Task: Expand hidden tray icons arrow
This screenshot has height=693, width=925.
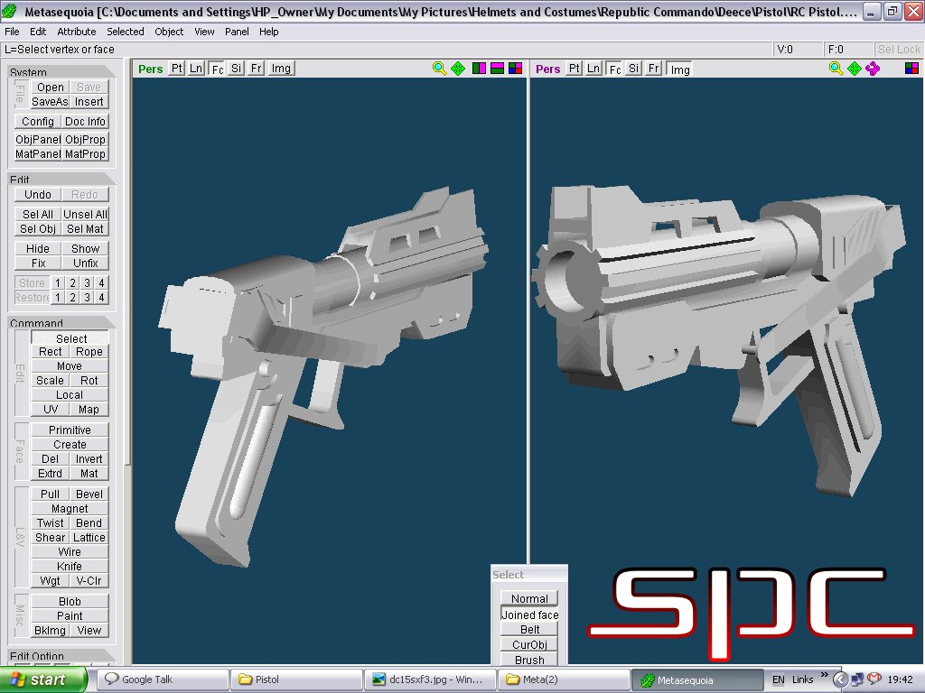Action: (x=841, y=679)
